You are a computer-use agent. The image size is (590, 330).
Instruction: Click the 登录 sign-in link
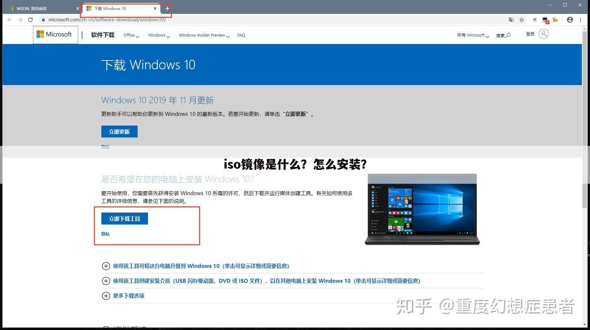click(530, 34)
